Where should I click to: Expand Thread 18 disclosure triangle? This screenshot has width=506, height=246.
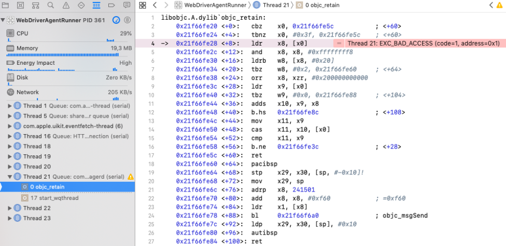click(x=10, y=147)
